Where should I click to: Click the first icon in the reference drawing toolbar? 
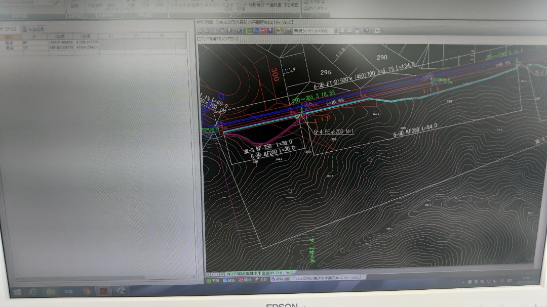pyautogui.click(x=200, y=31)
